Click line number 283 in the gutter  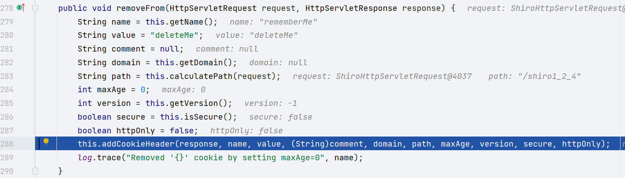pos(8,76)
